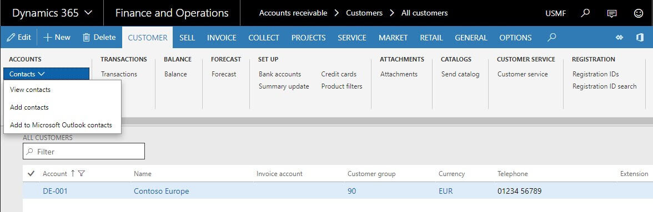Image resolution: width=653 pixels, height=212 pixels.
Task: Open the customer Balance
Action: tap(175, 74)
